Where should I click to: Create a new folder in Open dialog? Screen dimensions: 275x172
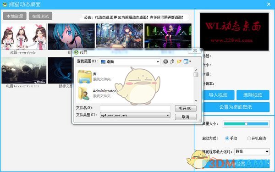[x=179, y=61]
